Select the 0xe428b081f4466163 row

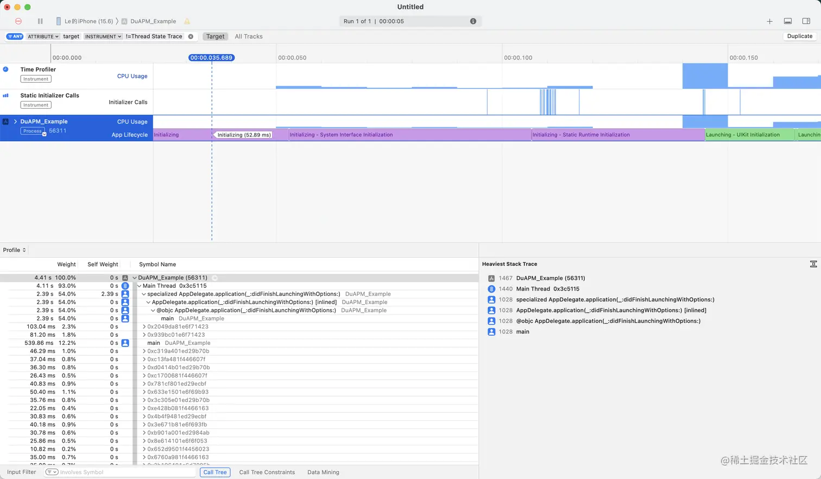[239, 408]
